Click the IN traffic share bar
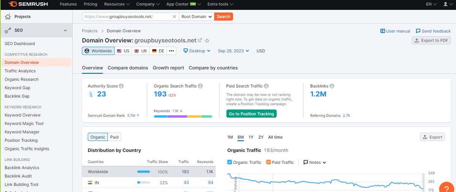Screen dimensions: 456x192 coord(144,183)
